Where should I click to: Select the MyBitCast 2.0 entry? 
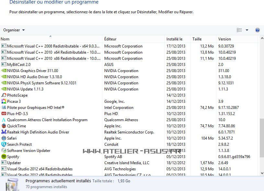point(19,65)
